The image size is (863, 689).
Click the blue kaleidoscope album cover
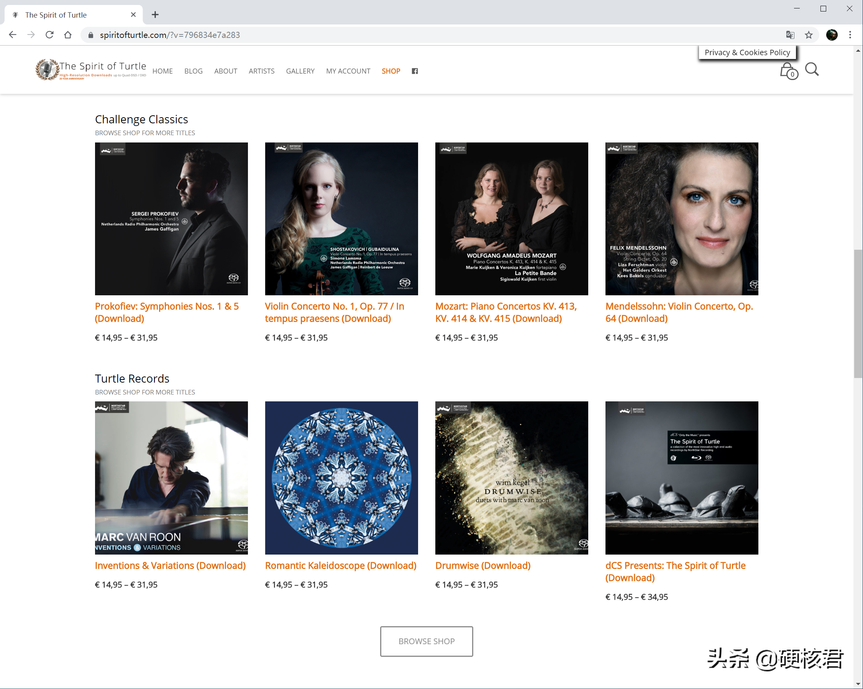[341, 478]
